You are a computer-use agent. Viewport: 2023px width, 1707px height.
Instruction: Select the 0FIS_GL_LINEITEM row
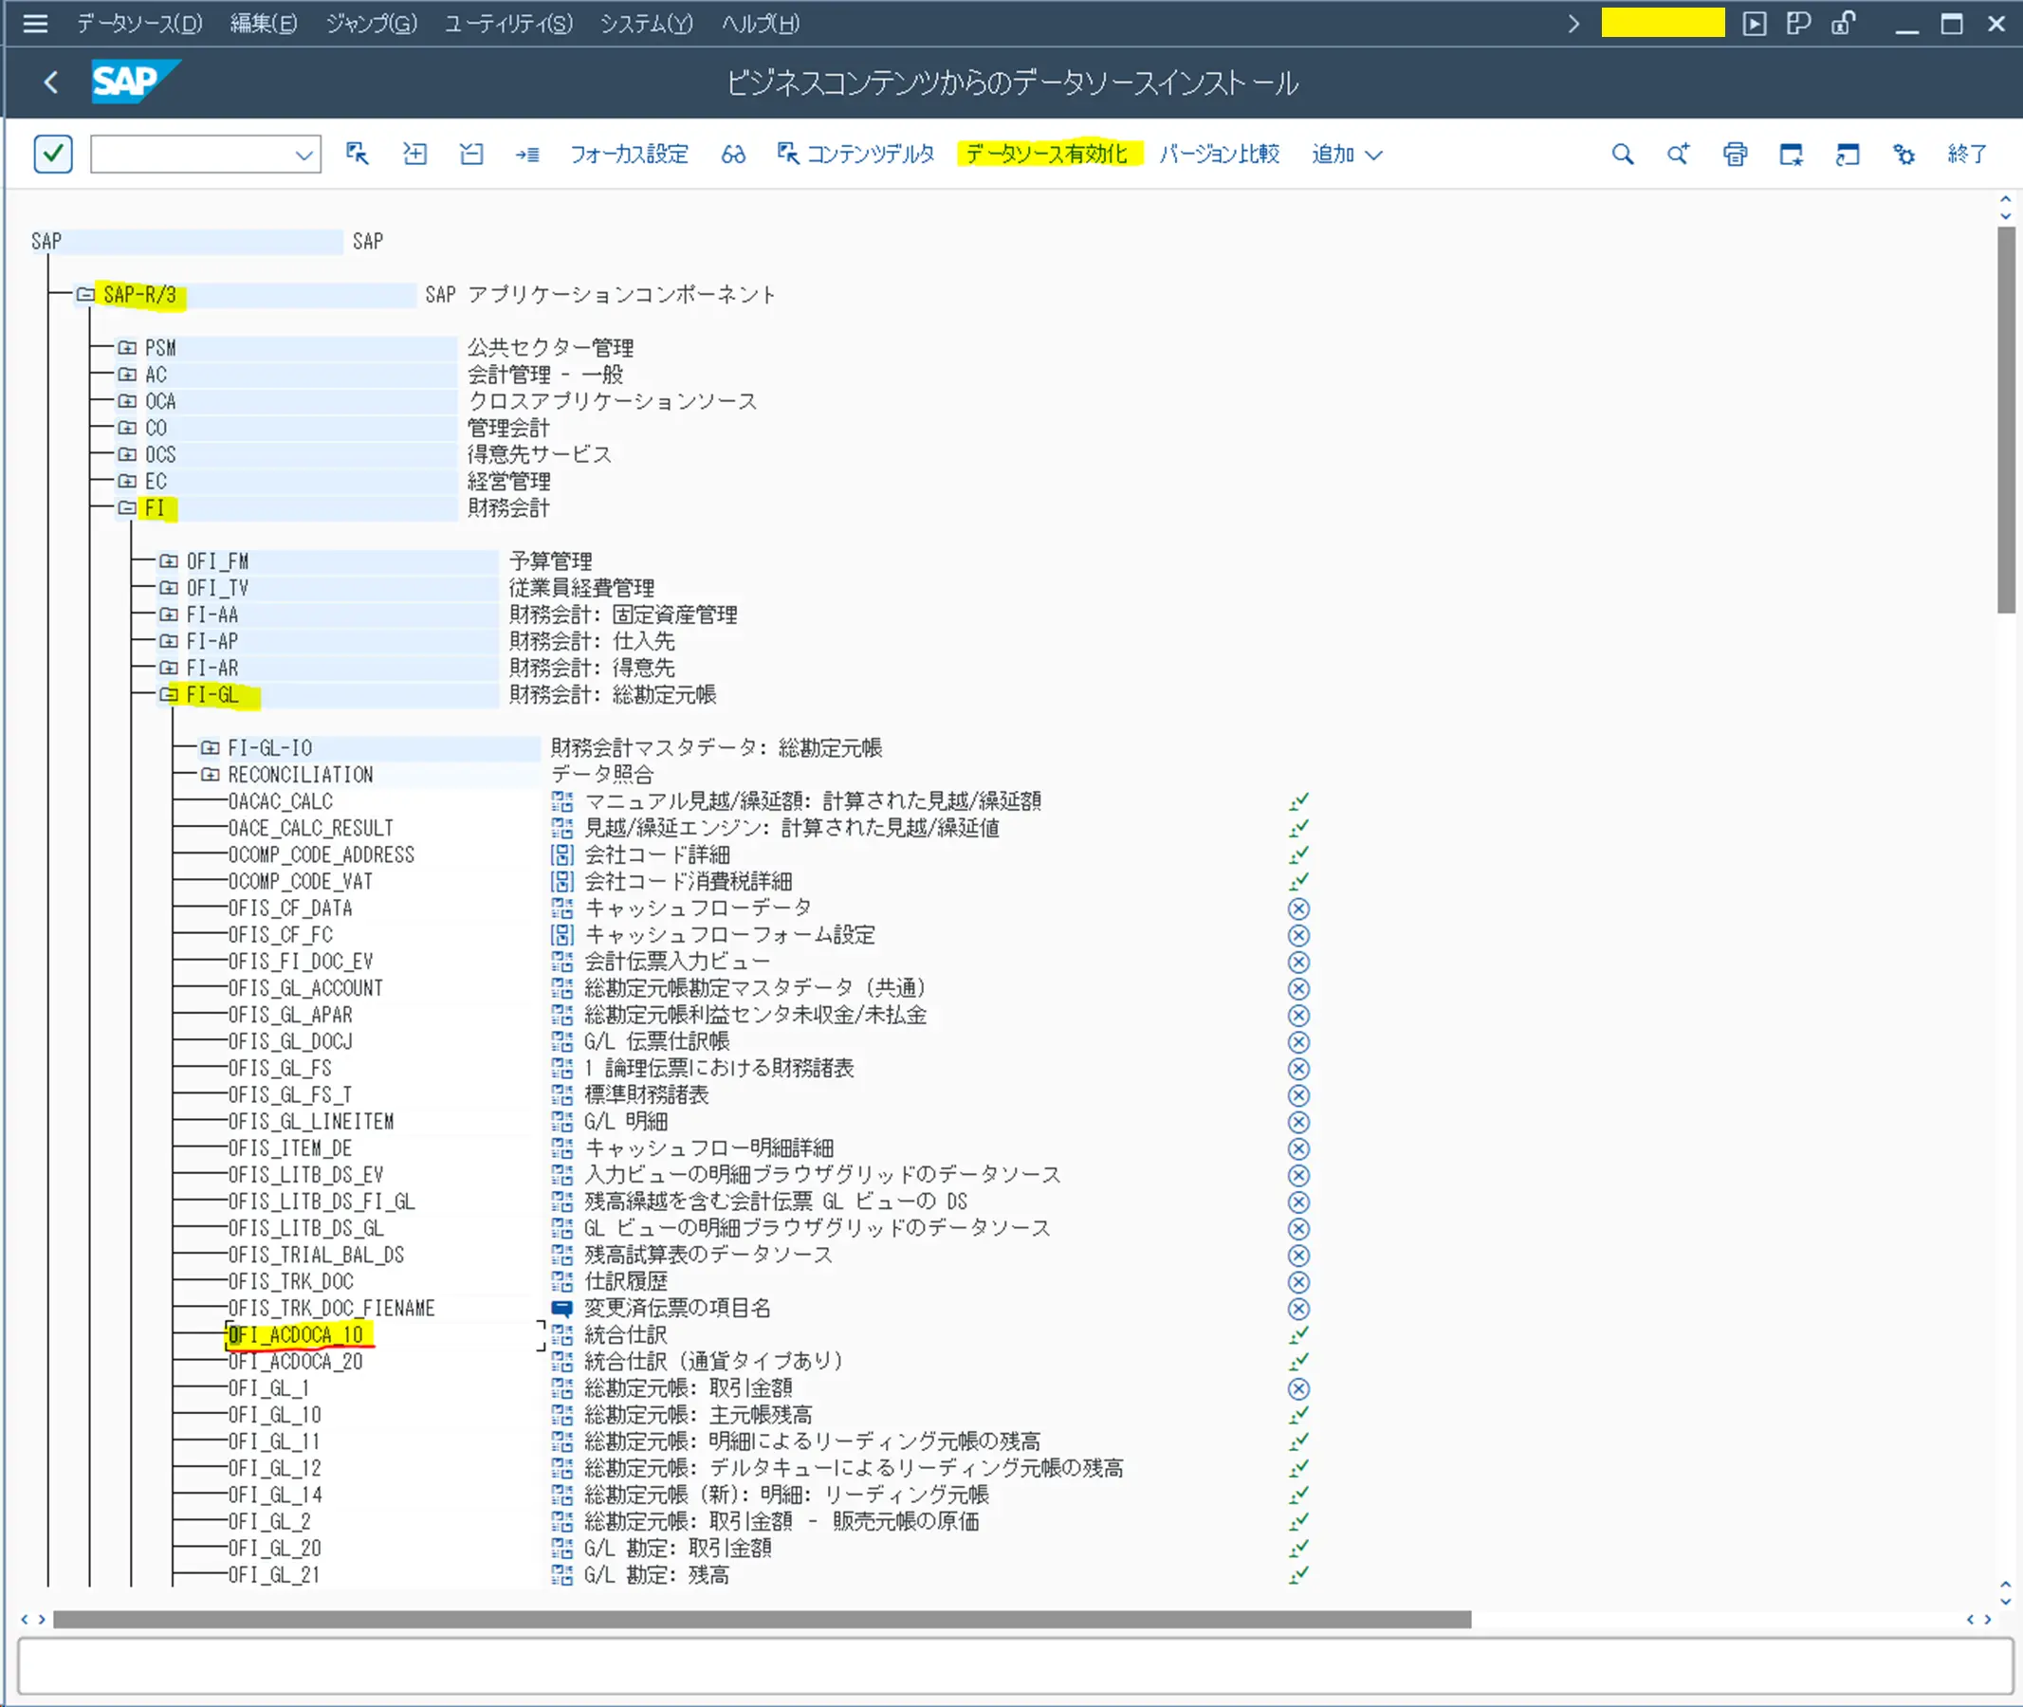[312, 1122]
